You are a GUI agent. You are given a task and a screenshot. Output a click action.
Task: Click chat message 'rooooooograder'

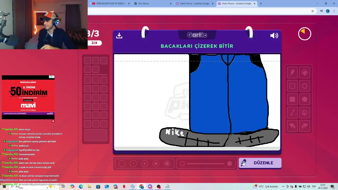(x=27, y=154)
